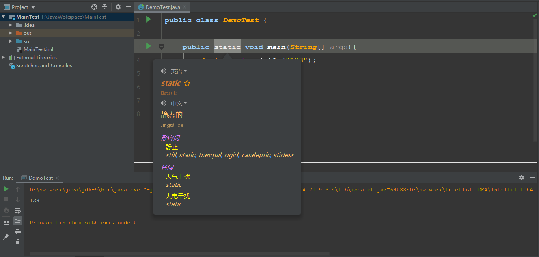Rerun the DemoTest application
539x257 pixels.
[6, 189]
